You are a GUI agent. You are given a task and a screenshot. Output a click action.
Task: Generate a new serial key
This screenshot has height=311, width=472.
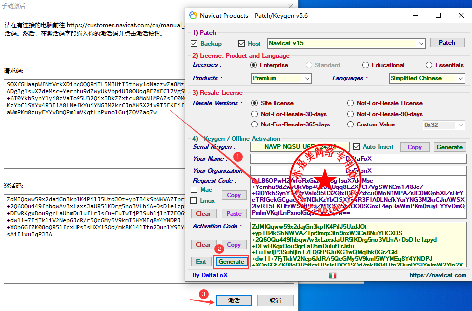coord(450,147)
